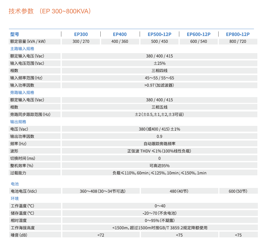Click the >0.97 (加滤波器) value

159,85
